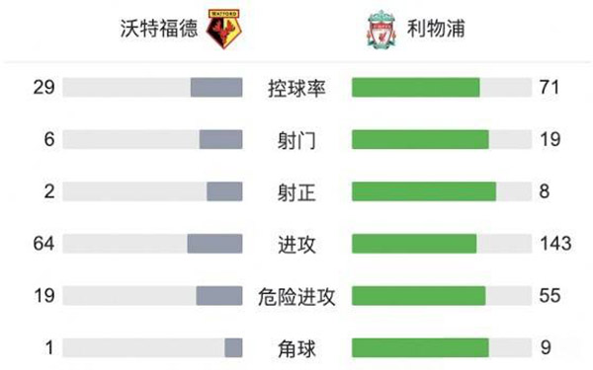This screenshot has height=370, width=593.
Task: Click Liverpool's green possession bar
Action: (416, 87)
